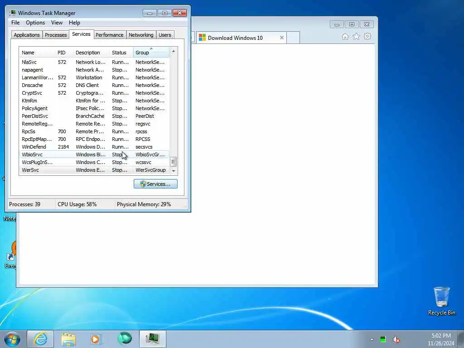464x348 pixels.
Task: Select the RemoteReg... service row
Action: 94,124
